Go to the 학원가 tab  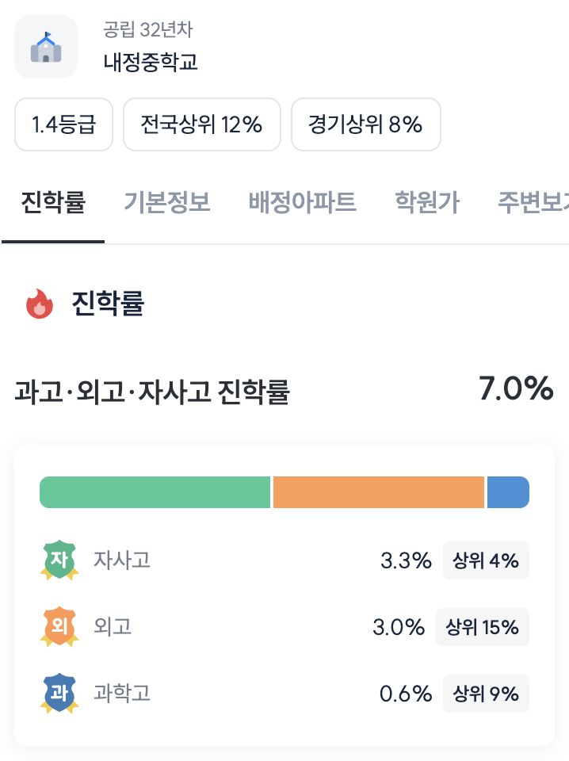[427, 203]
